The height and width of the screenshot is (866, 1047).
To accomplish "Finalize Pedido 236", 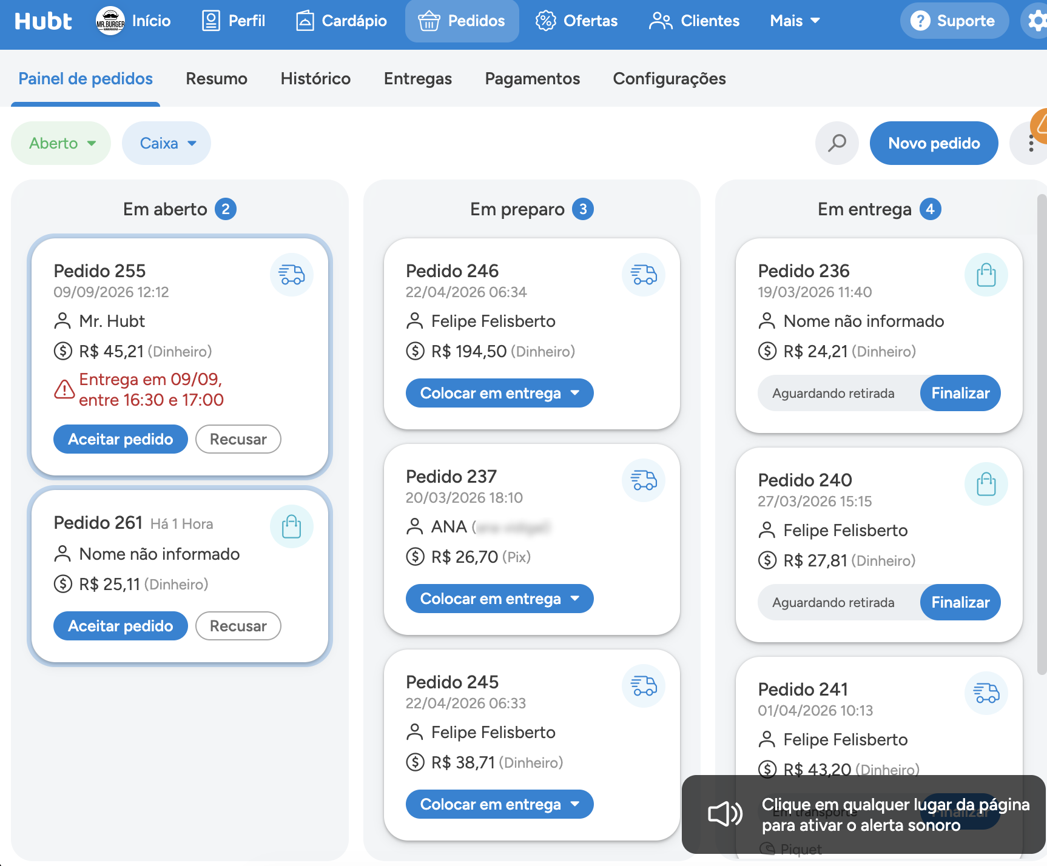I will (960, 393).
